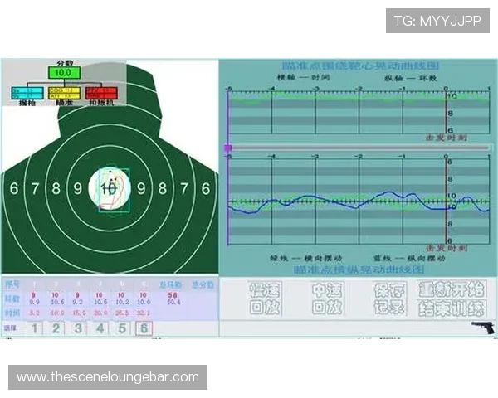Select shot number 3 box

[77, 328]
